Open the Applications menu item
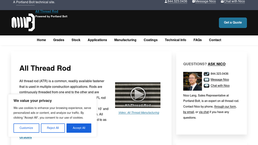The image size is (258, 145). tap(97, 40)
